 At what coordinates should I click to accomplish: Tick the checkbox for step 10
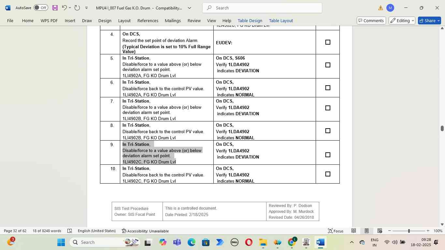point(328,174)
